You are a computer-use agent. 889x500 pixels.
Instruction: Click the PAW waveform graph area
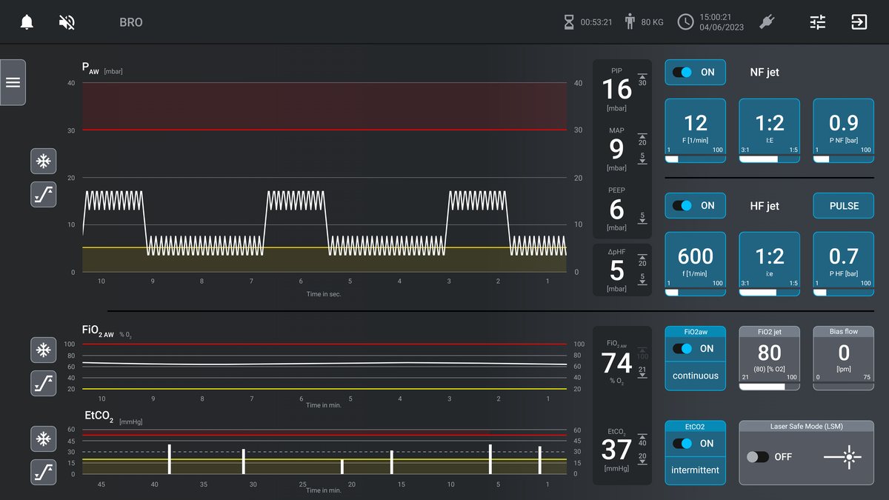[324, 177]
